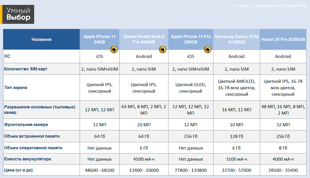Select the 32 МП front camera cell
Image resolution: width=310 pixels, height=178 pixels.
283,125
